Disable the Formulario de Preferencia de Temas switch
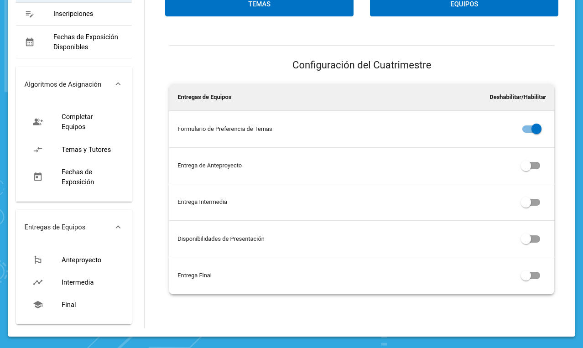 coord(531,129)
